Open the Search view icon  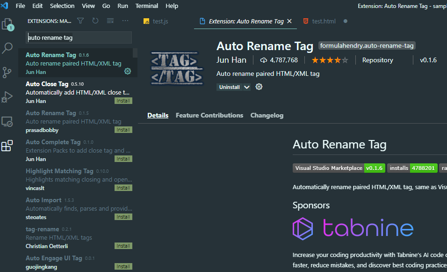pos(7,48)
